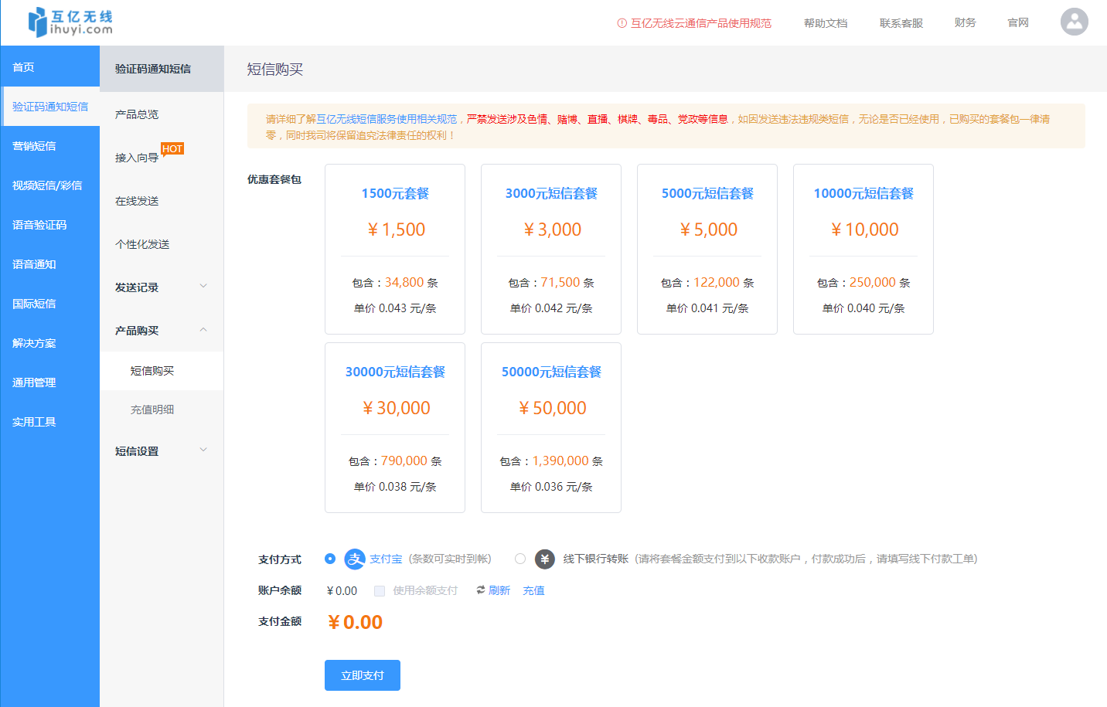Expand the 发送记录 submenu
Image resolution: width=1107 pixels, height=707 pixels.
point(203,287)
